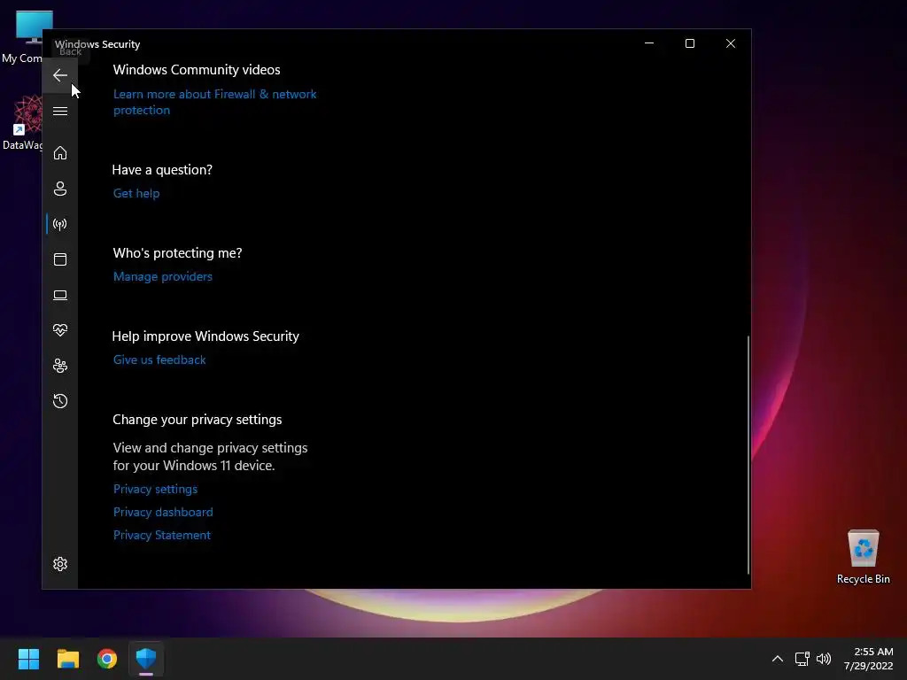This screenshot has width=907, height=680.
Task: Open the volume speaker tray icon
Action: point(824,659)
